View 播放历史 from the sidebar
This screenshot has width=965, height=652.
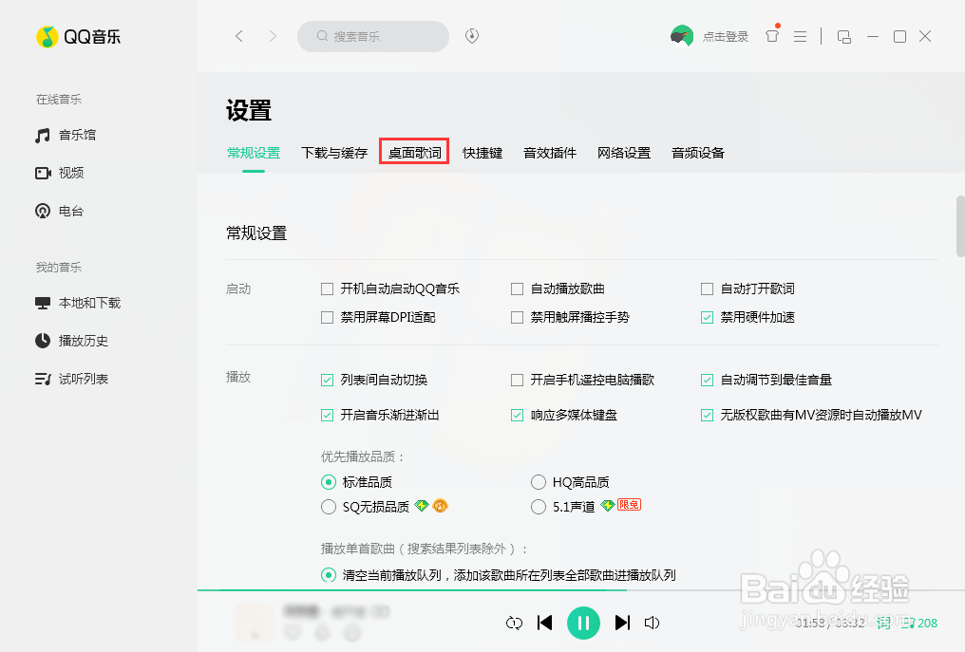point(71,341)
